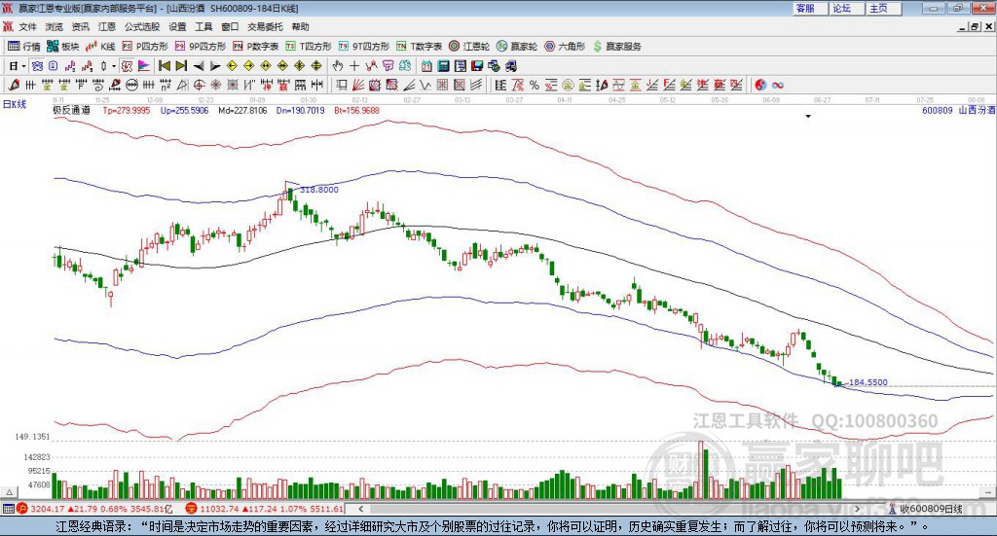Open the 板块 sector view

point(63,47)
